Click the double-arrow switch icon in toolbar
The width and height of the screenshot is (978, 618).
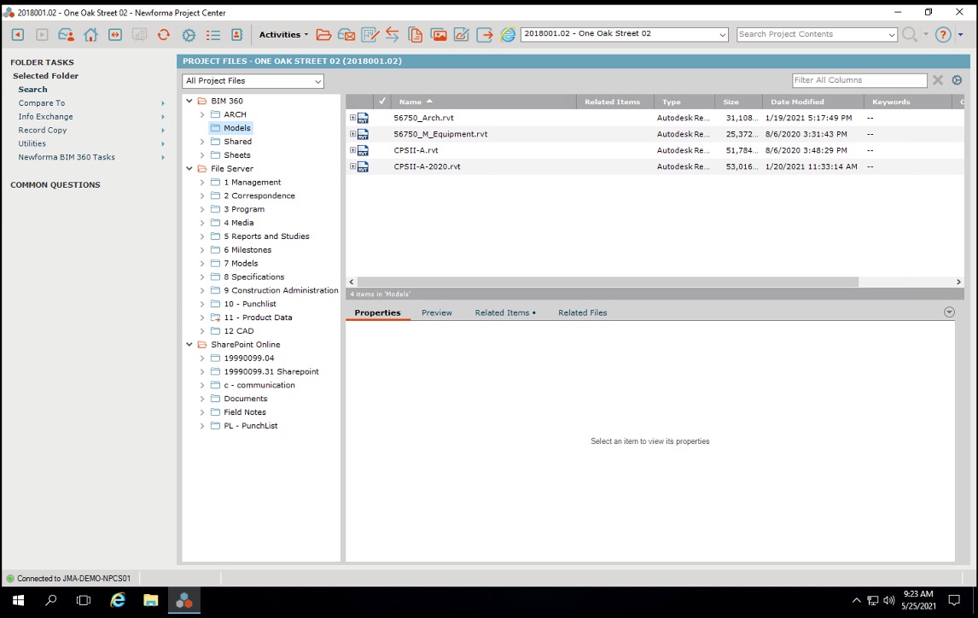[115, 35]
